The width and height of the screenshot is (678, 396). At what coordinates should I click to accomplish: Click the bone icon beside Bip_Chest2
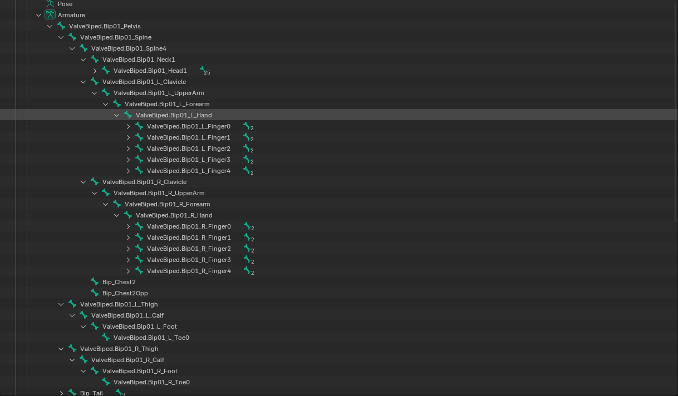pyautogui.click(x=95, y=282)
